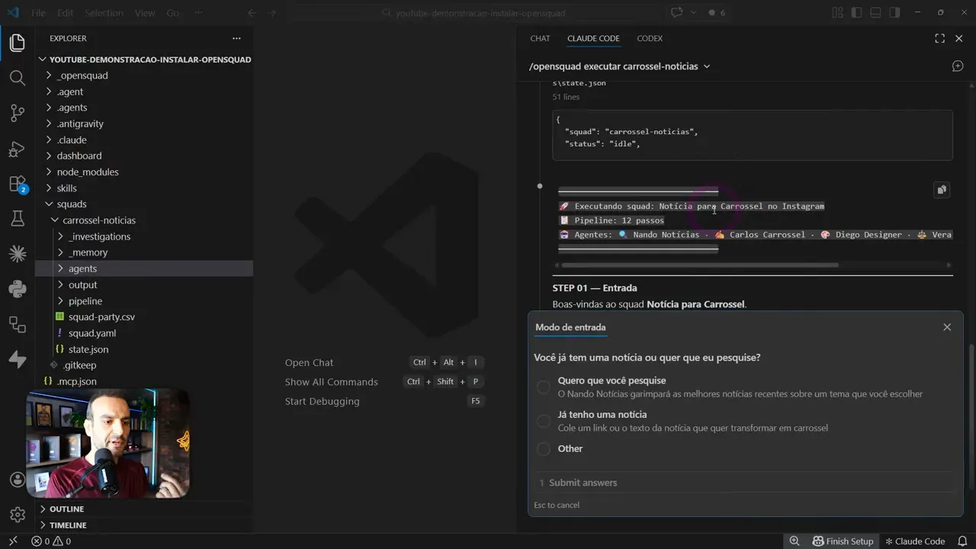
Task: Open the state.json file
Action: click(88, 349)
